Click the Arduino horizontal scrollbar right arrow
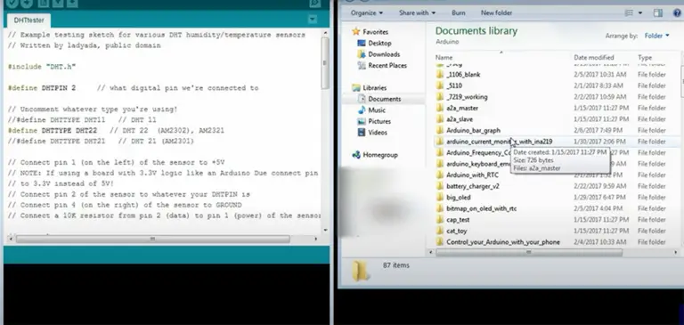The width and height of the screenshot is (684, 325). tap(316, 239)
